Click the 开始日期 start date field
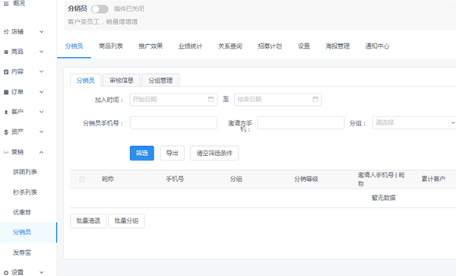This screenshot has width=456, height=276. [173, 100]
